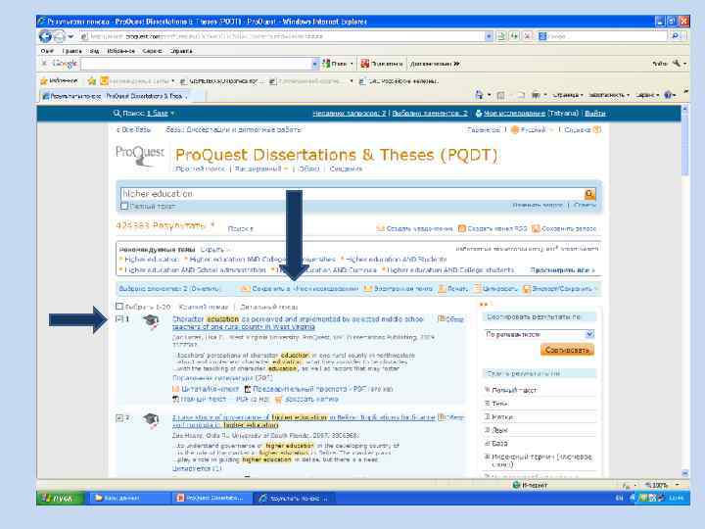Screen dimensions: 705x529
Task: Toggle the checkbox of result 1
Action: [119, 319]
